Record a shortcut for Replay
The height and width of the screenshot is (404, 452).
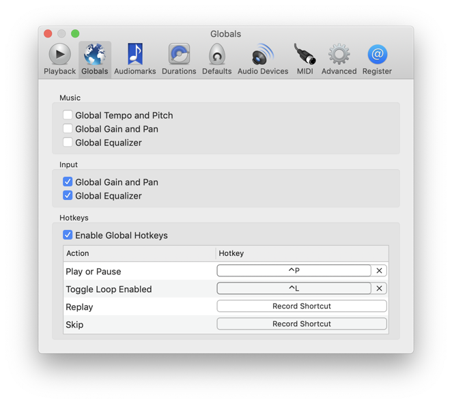click(x=302, y=306)
